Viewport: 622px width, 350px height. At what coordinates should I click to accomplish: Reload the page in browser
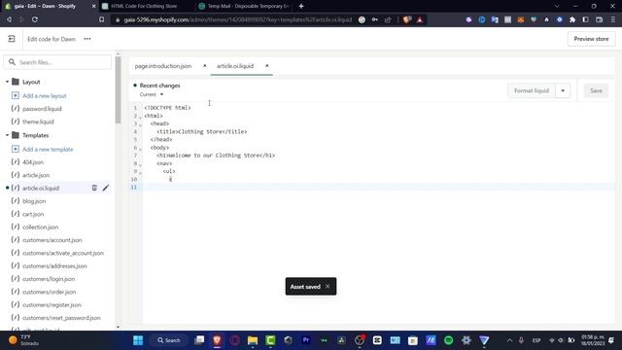[35, 19]
